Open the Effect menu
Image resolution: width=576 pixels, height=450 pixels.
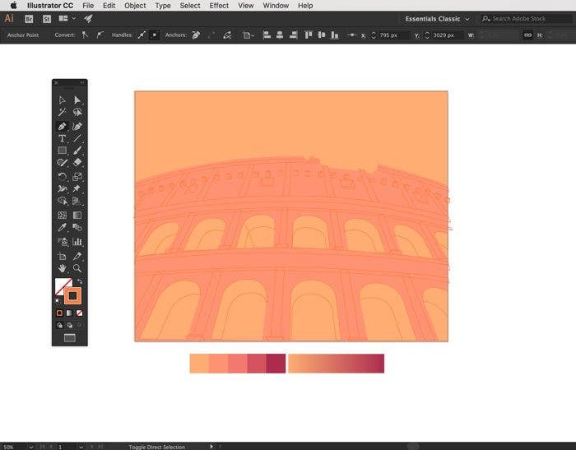tap(219, 6)
